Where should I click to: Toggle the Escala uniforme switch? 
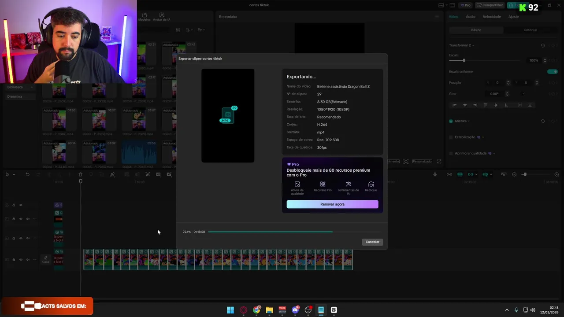[x=553, y=71]
